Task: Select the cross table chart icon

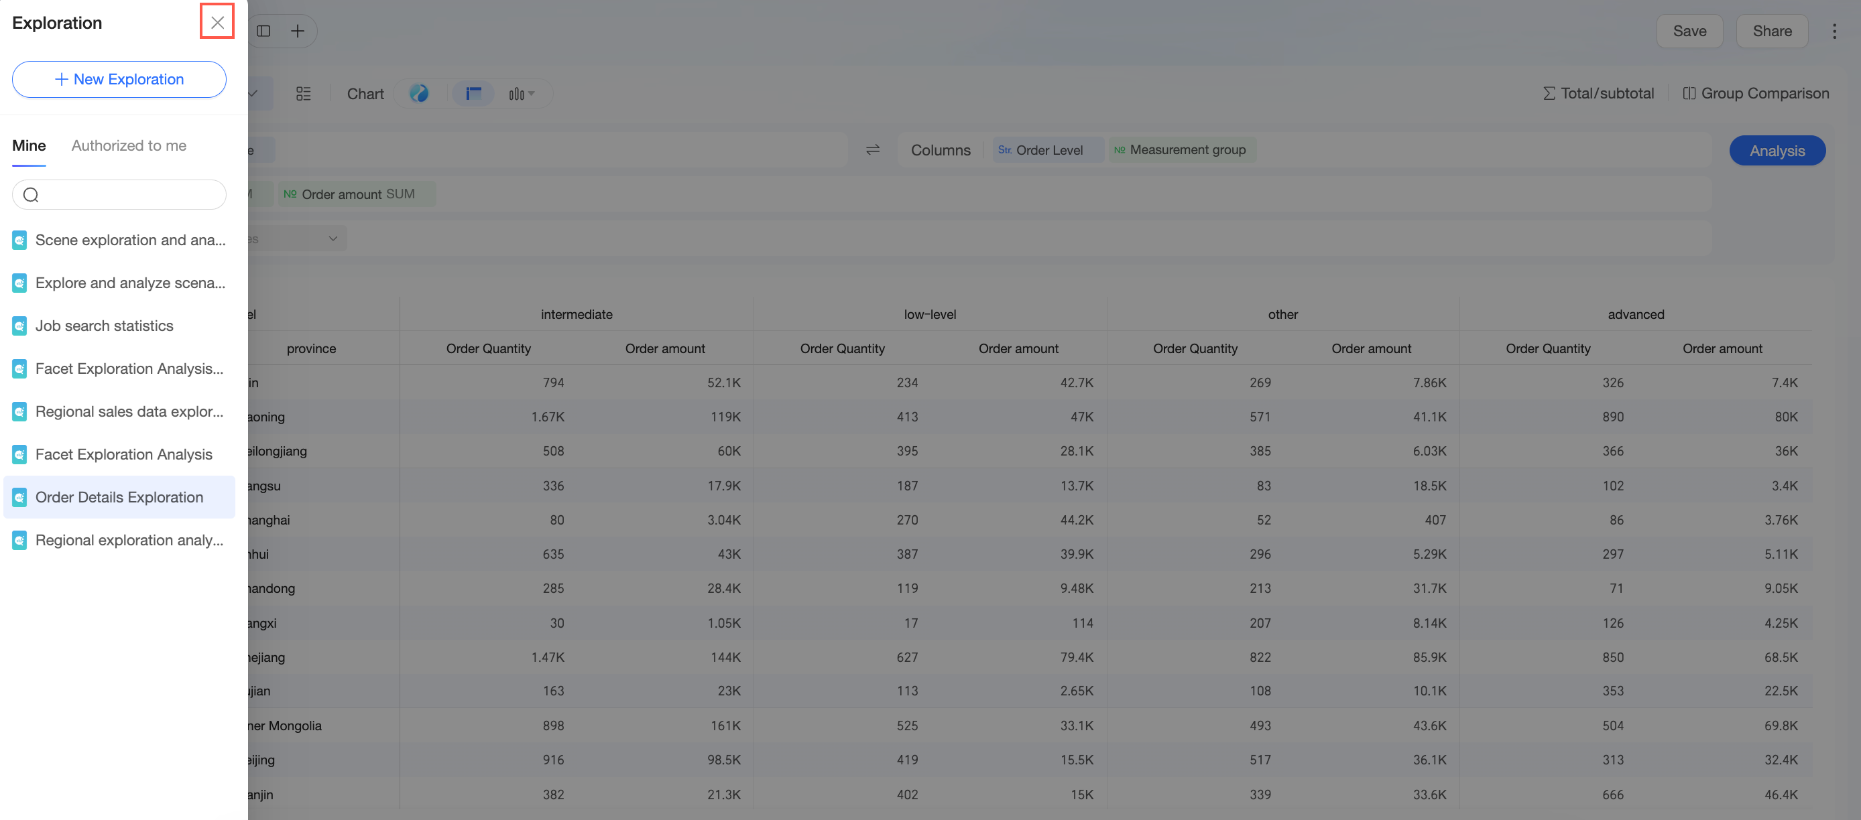Action: click(x=473, y=94)
